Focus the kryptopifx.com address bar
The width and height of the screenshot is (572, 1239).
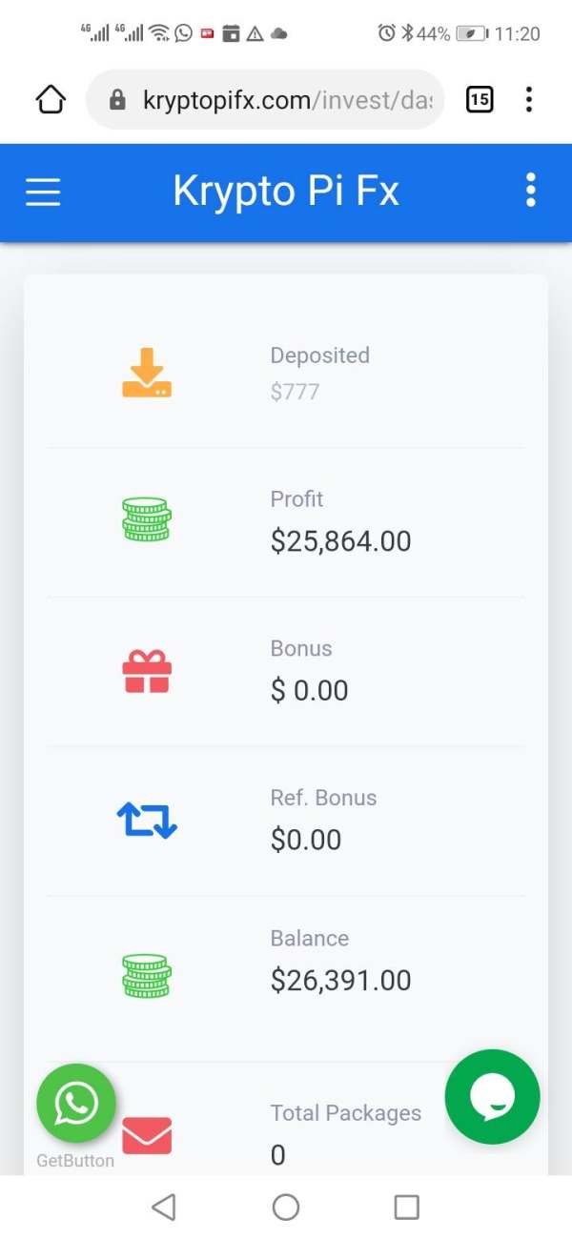[x=276, y=99]
